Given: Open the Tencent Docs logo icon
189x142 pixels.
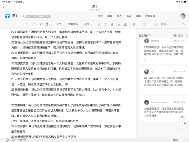Looking at the screenshot, I should pos(8,16).
